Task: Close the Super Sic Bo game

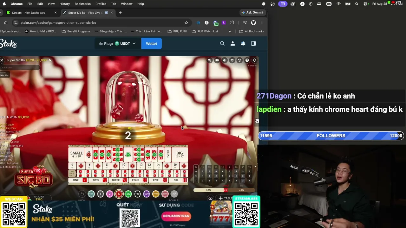Action: pos(2,60)
